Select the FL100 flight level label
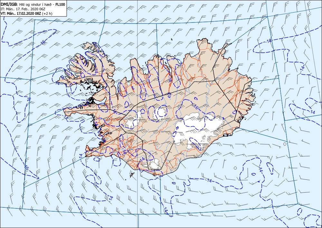 61,4
